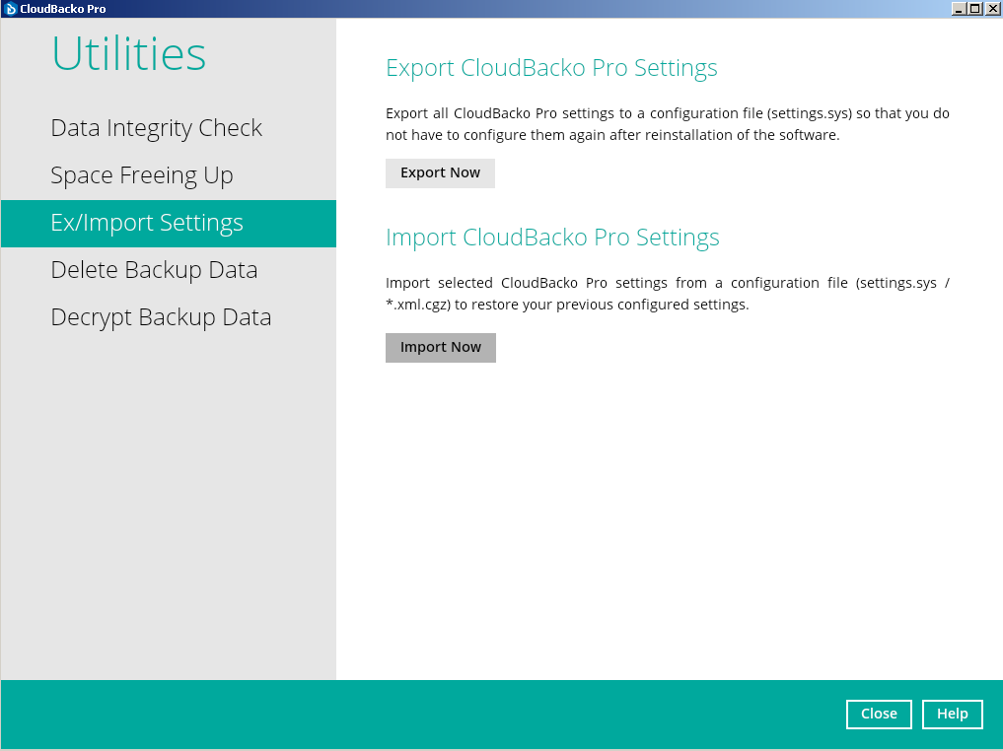The height and width of the screenshot is (751, 1003).
Task: Close the Utilities window via Close button
Action: coord(879,714)
